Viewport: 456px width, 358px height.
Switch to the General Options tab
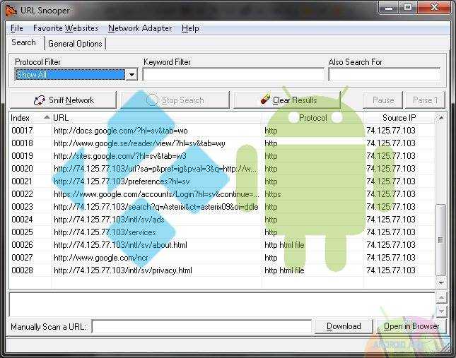tap(75, 44)
